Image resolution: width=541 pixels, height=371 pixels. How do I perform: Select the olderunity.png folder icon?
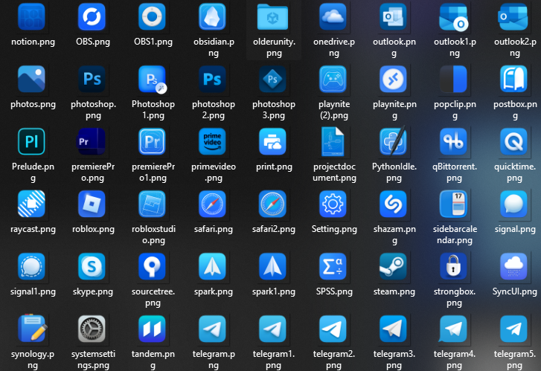tap(272, 16)
